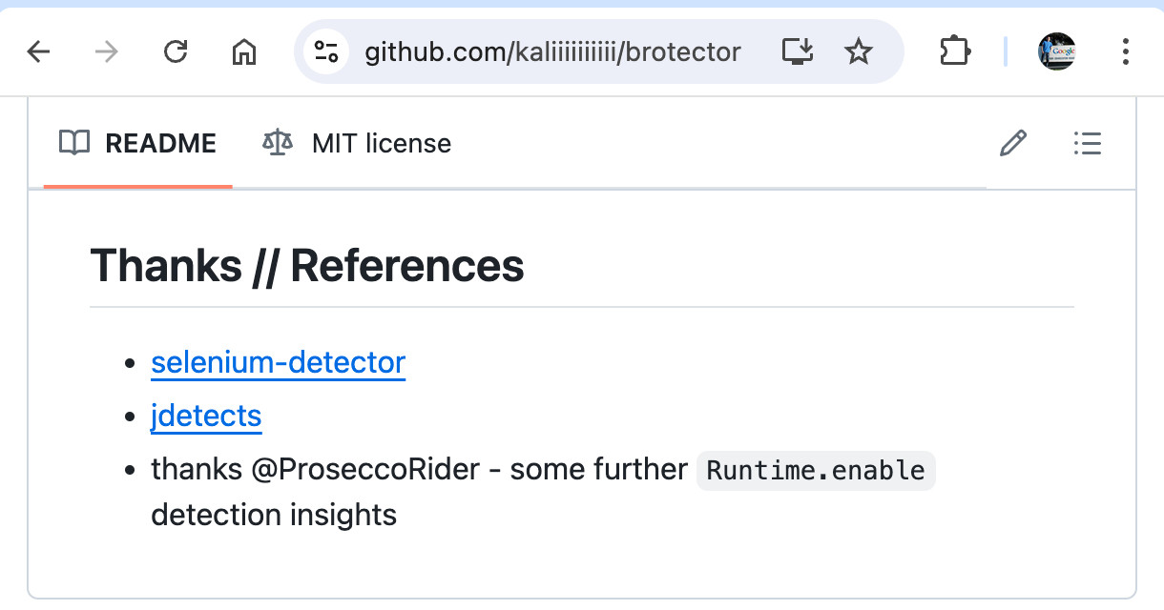Open the Chrome three-dot menu
Image resolution: width=1164 pixels, height=610 pixels.
pyautogui.click(x=1126, y=51)
